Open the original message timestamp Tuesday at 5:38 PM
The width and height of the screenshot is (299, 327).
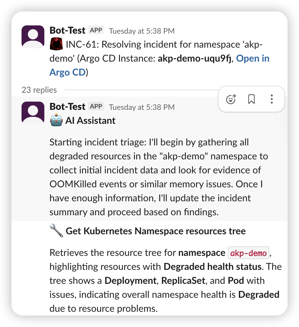point(142,31)
